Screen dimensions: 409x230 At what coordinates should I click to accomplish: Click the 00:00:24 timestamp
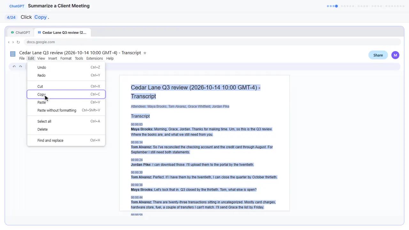(x=137, y=160)
